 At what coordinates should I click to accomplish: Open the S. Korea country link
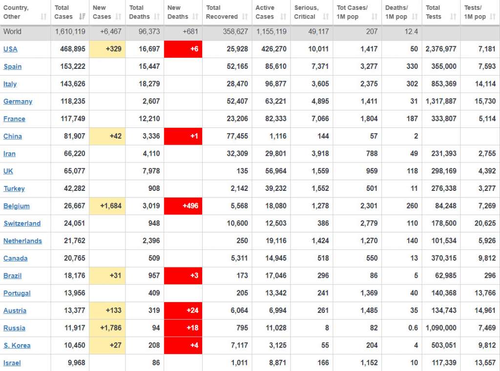17,346
